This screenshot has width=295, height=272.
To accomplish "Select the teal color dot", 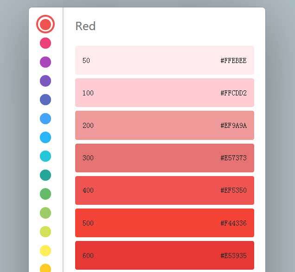I will click(45, 175).
